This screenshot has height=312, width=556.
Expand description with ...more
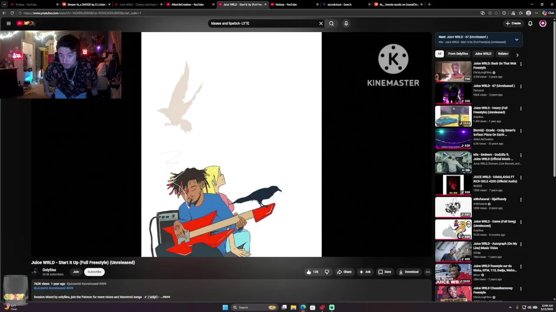165,297
